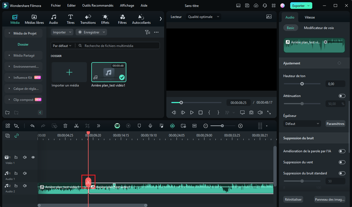Click the cloud upload icon in title bar
The width and height of the screenshot is (352, 207).
[256, 6]
